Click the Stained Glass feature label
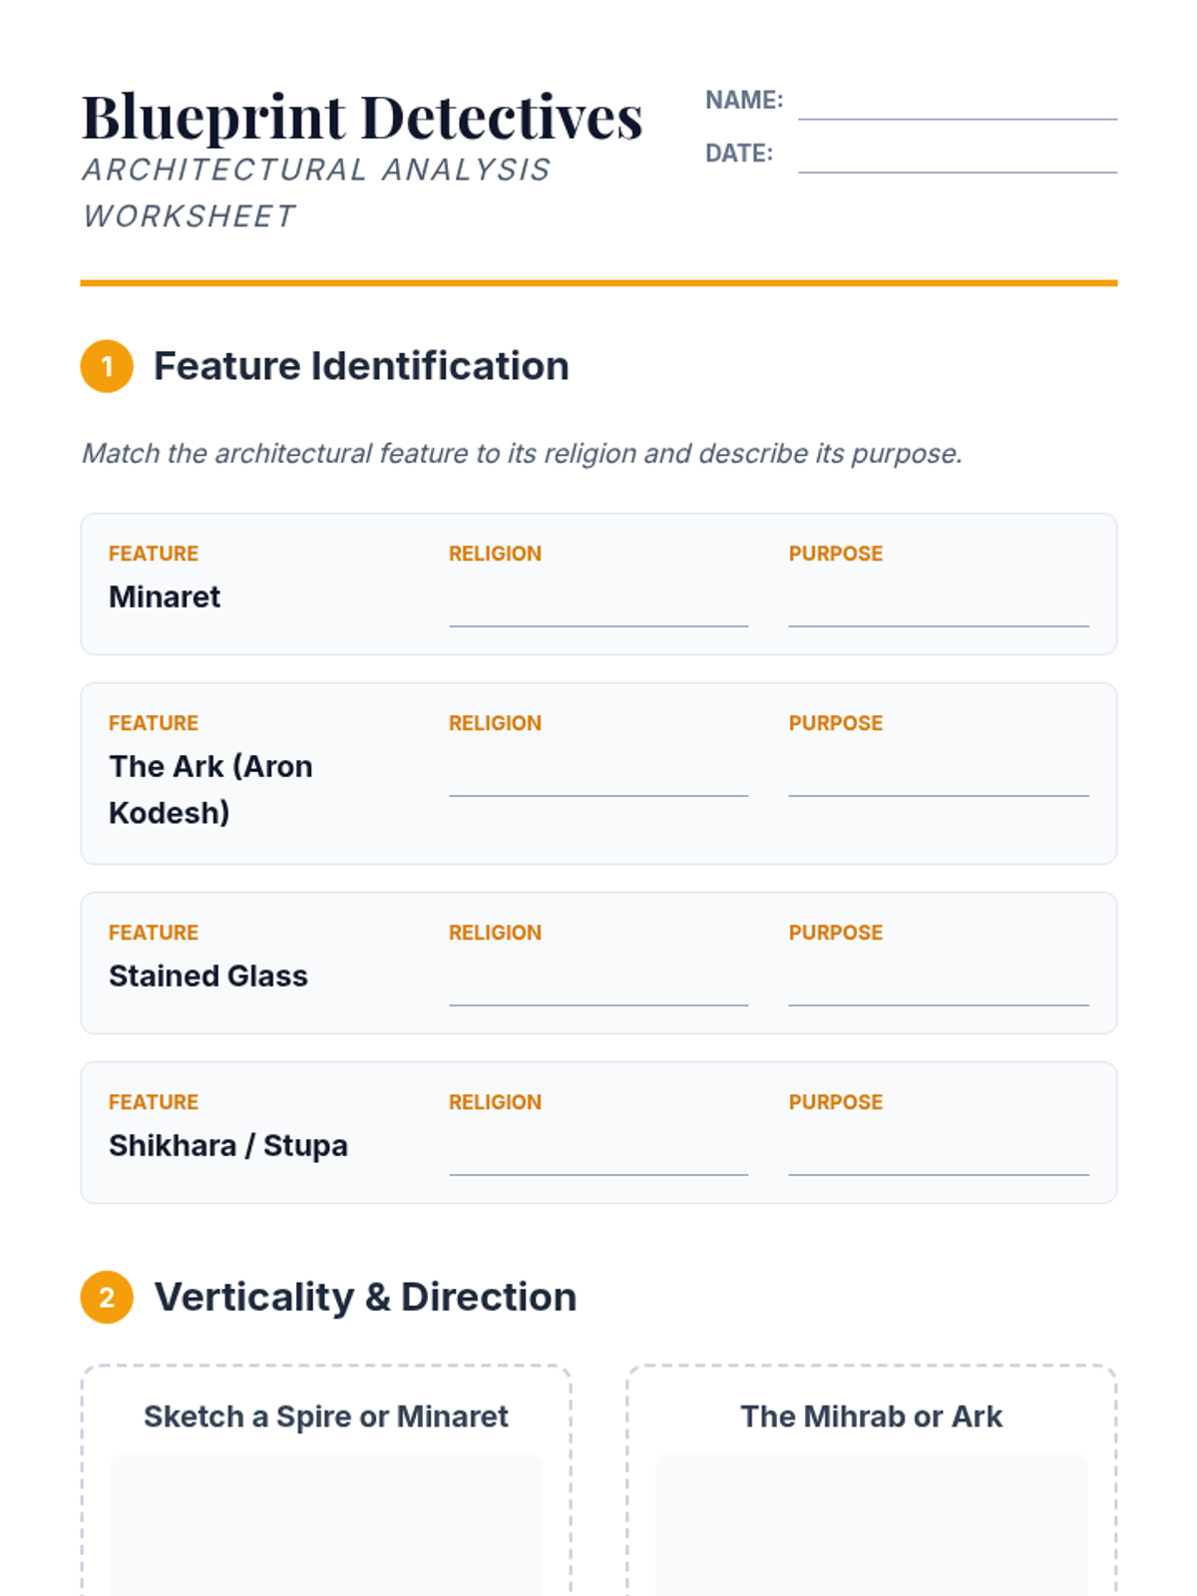Screen dimensions: 1197x1596 pyautogui.click(x=208, y=976)
